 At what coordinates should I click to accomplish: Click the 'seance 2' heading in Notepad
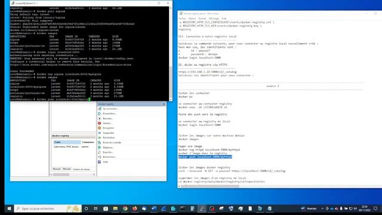273,86
